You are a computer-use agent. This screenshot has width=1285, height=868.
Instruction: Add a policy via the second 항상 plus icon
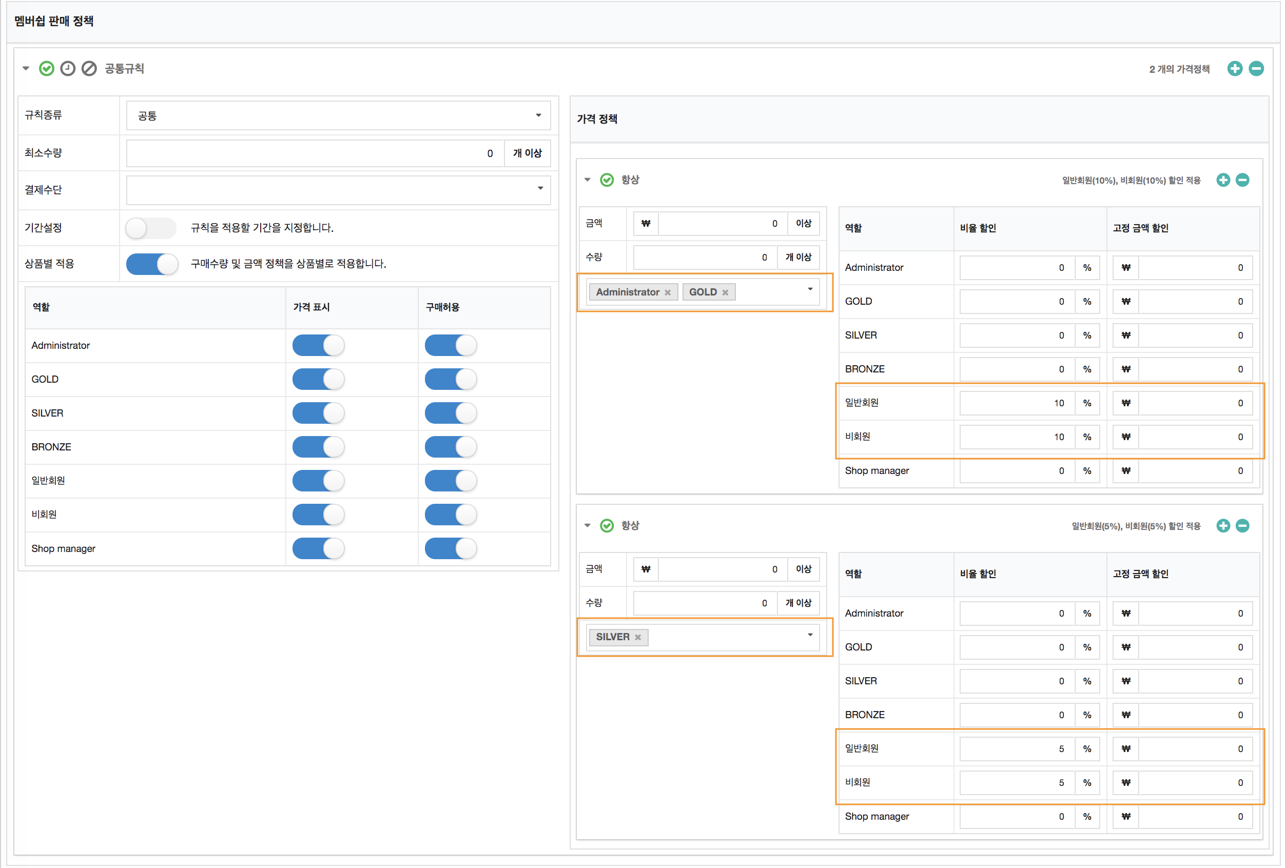click(1223, 526)
